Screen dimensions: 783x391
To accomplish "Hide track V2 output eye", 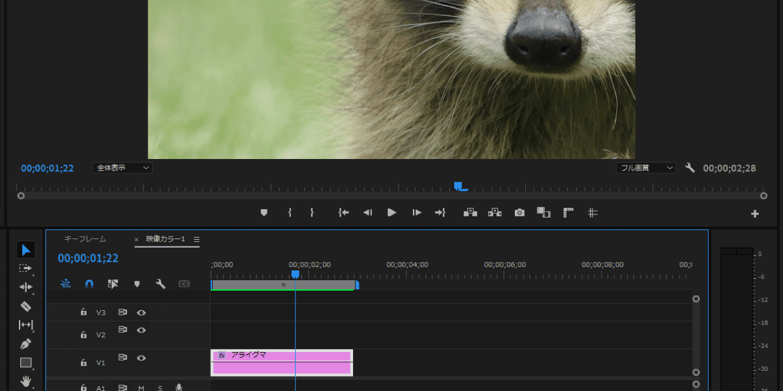I will [x=141, y=330].
